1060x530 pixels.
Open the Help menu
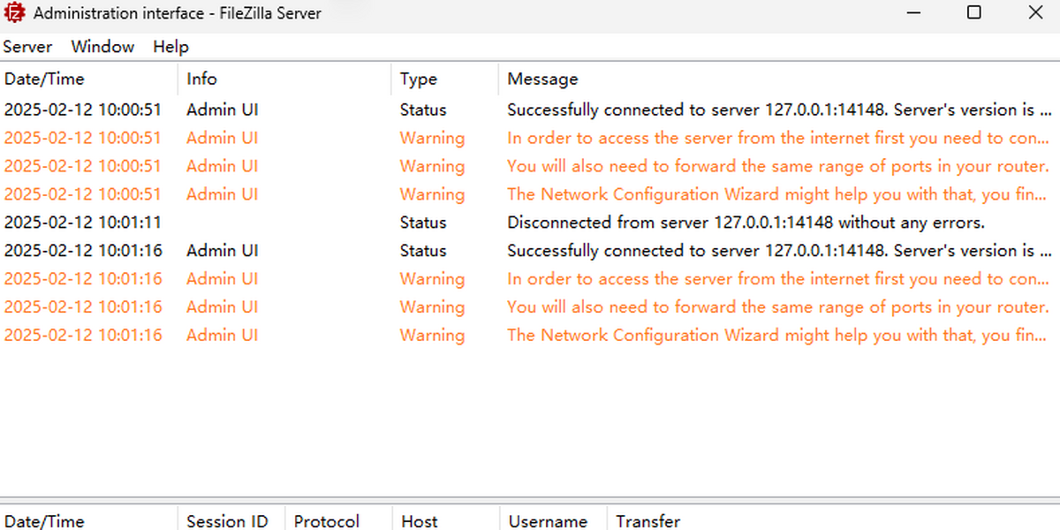[x=170, y=47]
